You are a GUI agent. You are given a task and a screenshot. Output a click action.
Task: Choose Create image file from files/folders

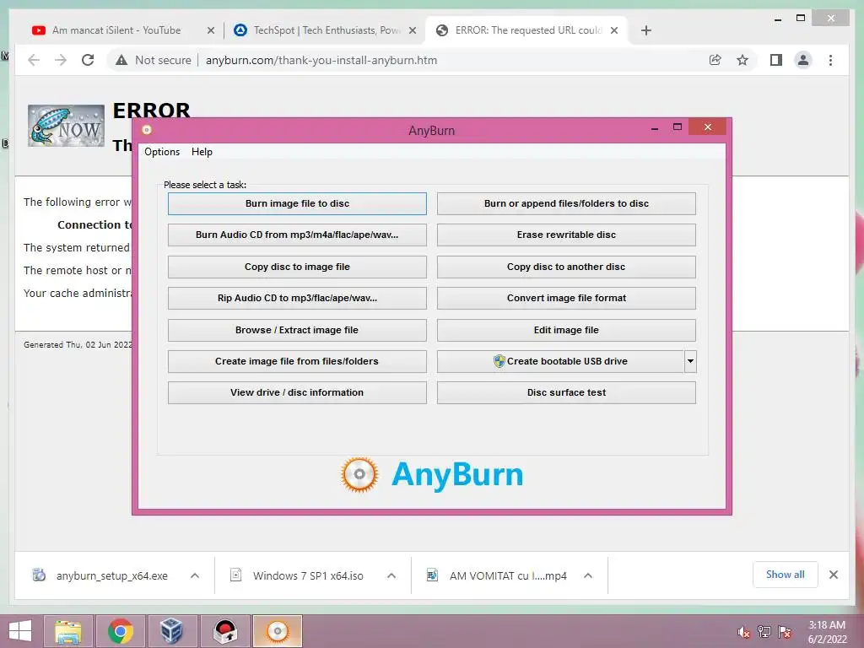tap(297, 361)
